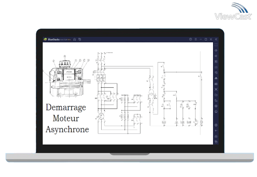Click the lamp symbol in the control circuit
Image resolution: width=257 pixels, height=177 pixels.
pyautogui.click(x=202, y=122)
